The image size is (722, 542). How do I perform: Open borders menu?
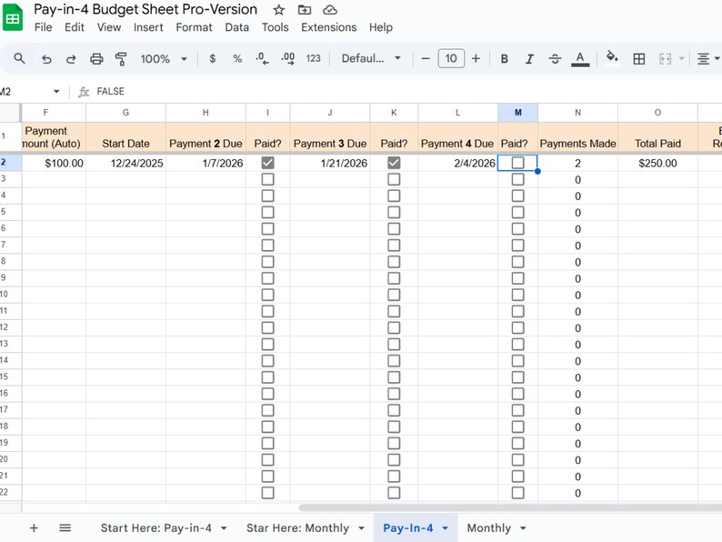coord(639,59)
